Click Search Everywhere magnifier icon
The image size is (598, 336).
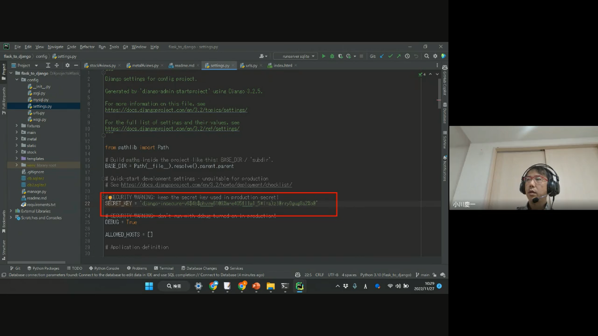click(426, 56)
